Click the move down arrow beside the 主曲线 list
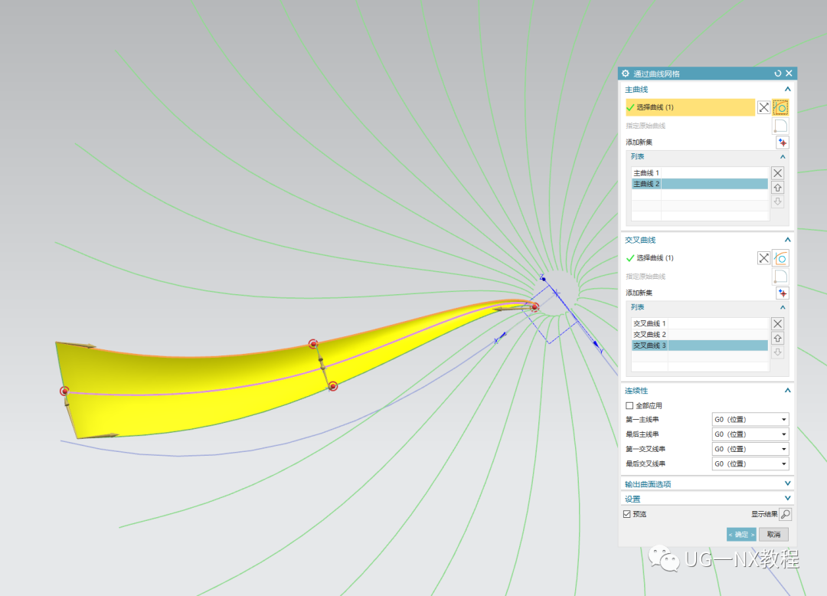827x596 pixels. click(777, 201)
